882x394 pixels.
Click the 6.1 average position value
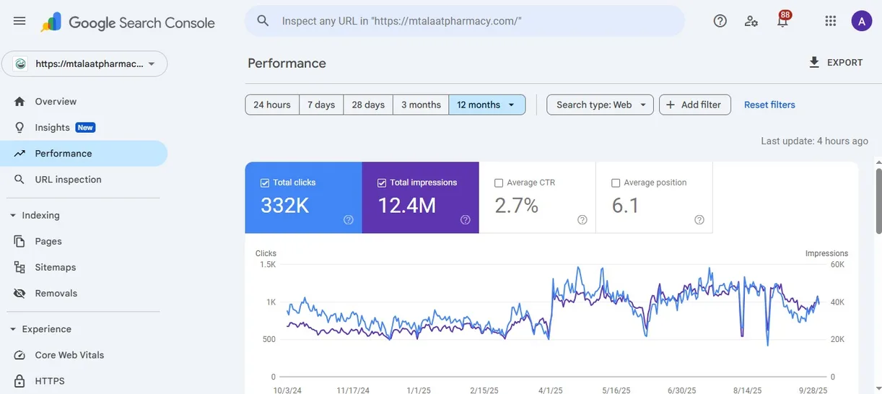click(x=626, y=206)
